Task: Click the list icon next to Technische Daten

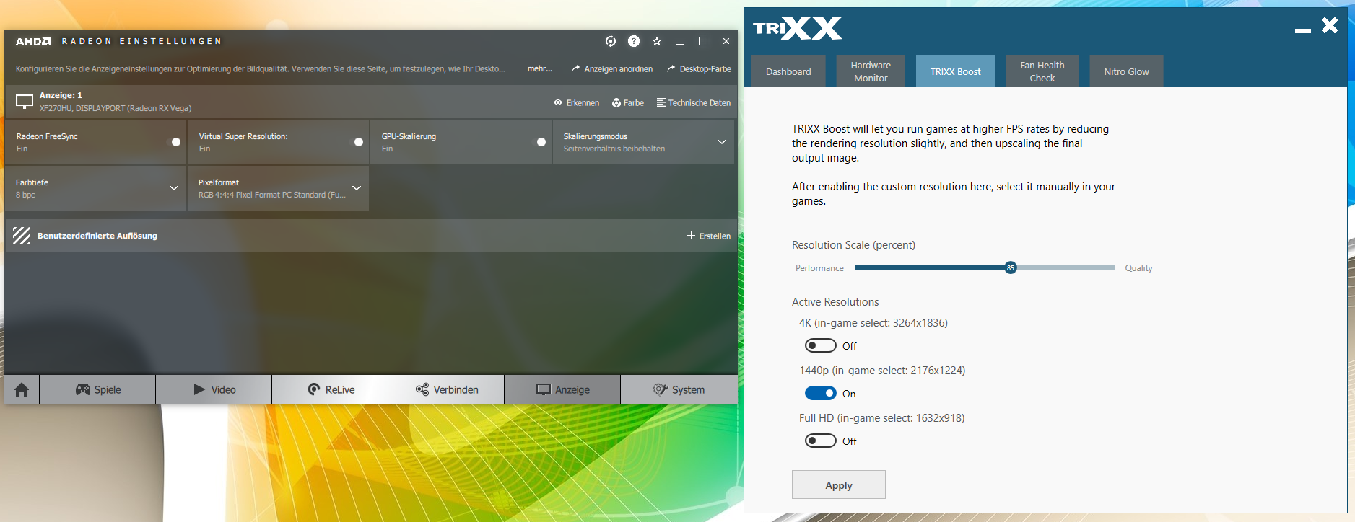Action: (661, 102)
